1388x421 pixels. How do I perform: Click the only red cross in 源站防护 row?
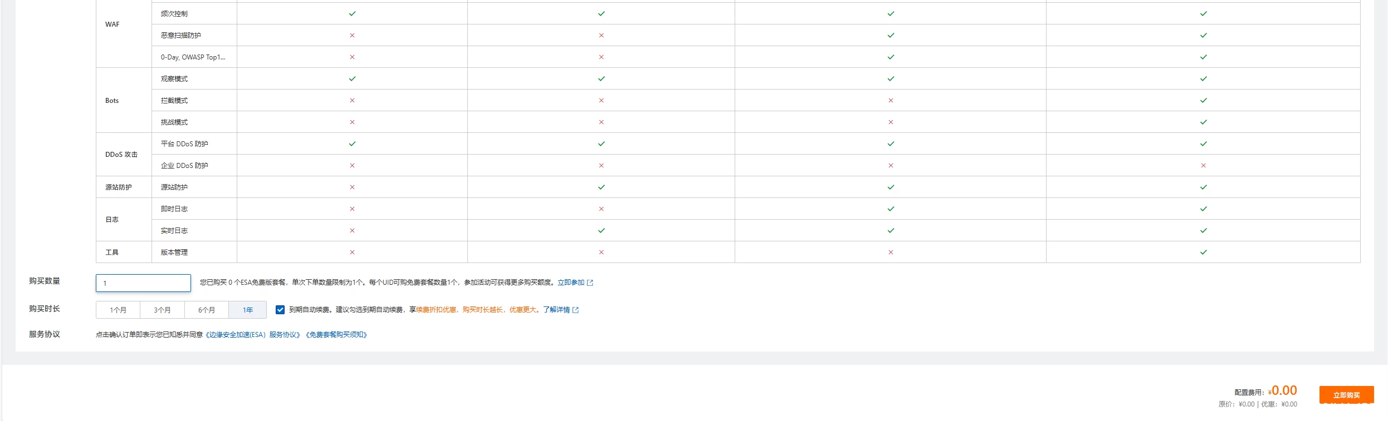pos(352,187)
